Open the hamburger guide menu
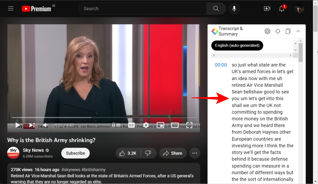 pos(11,9)
